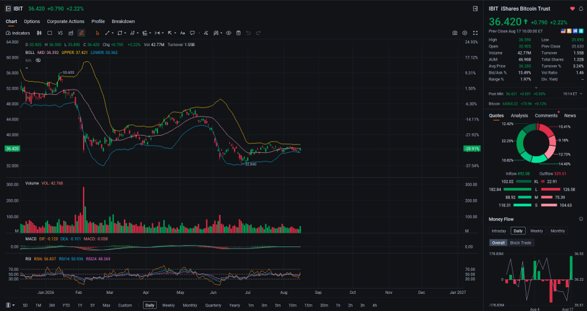This screenshot has height=311, width=587.
Task: Select the rectangle layout icon beside candlestick
Action: click(49, 33)
